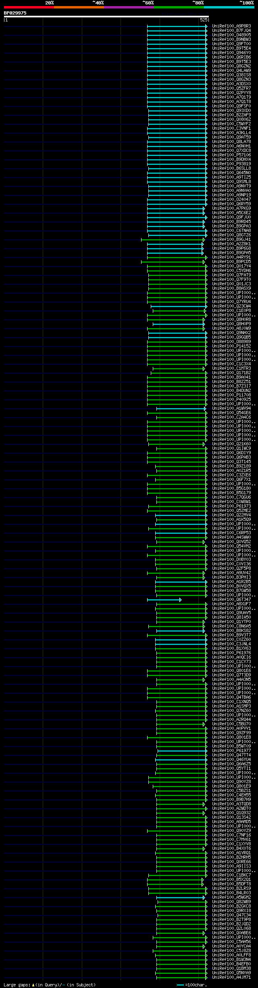
Task: Click the UniRef100_A1WV94 label
Action: pos(231,409)
